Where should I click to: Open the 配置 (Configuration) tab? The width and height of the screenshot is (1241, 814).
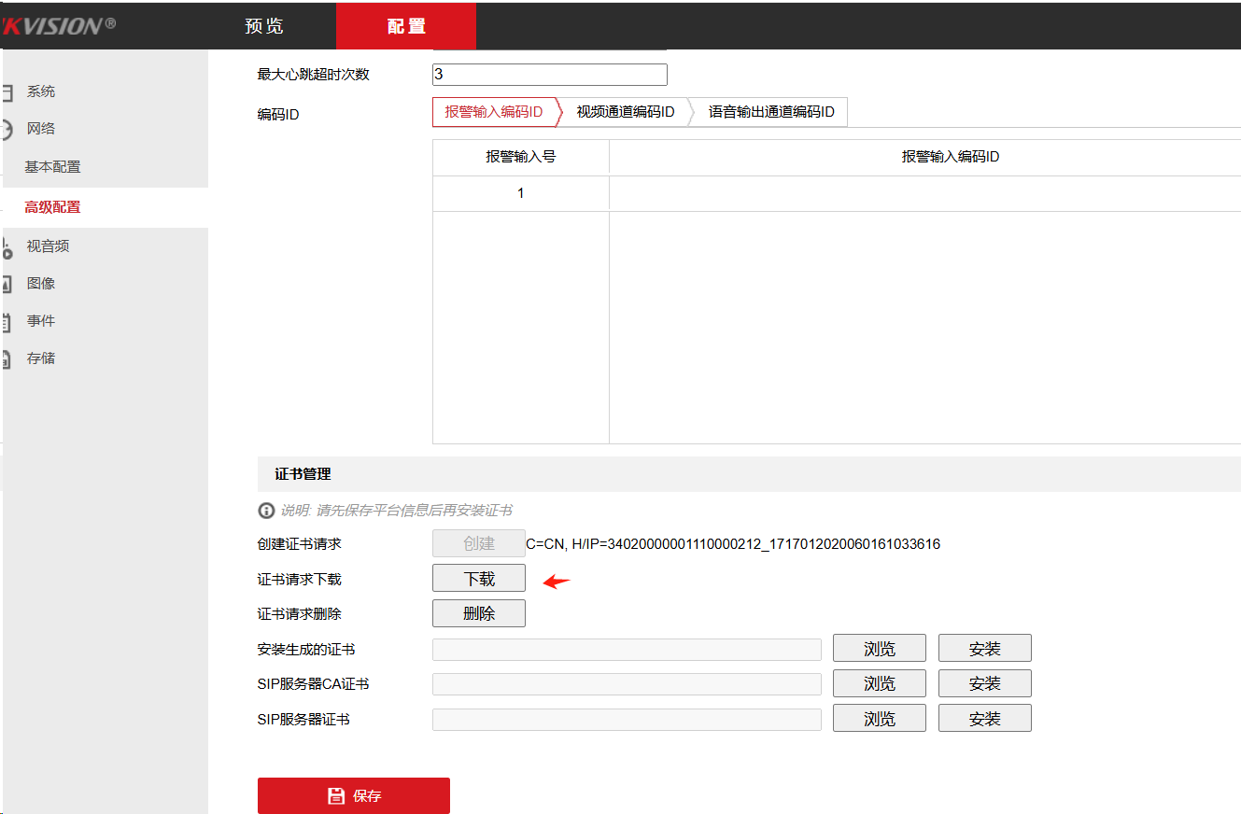pos(406,25)
